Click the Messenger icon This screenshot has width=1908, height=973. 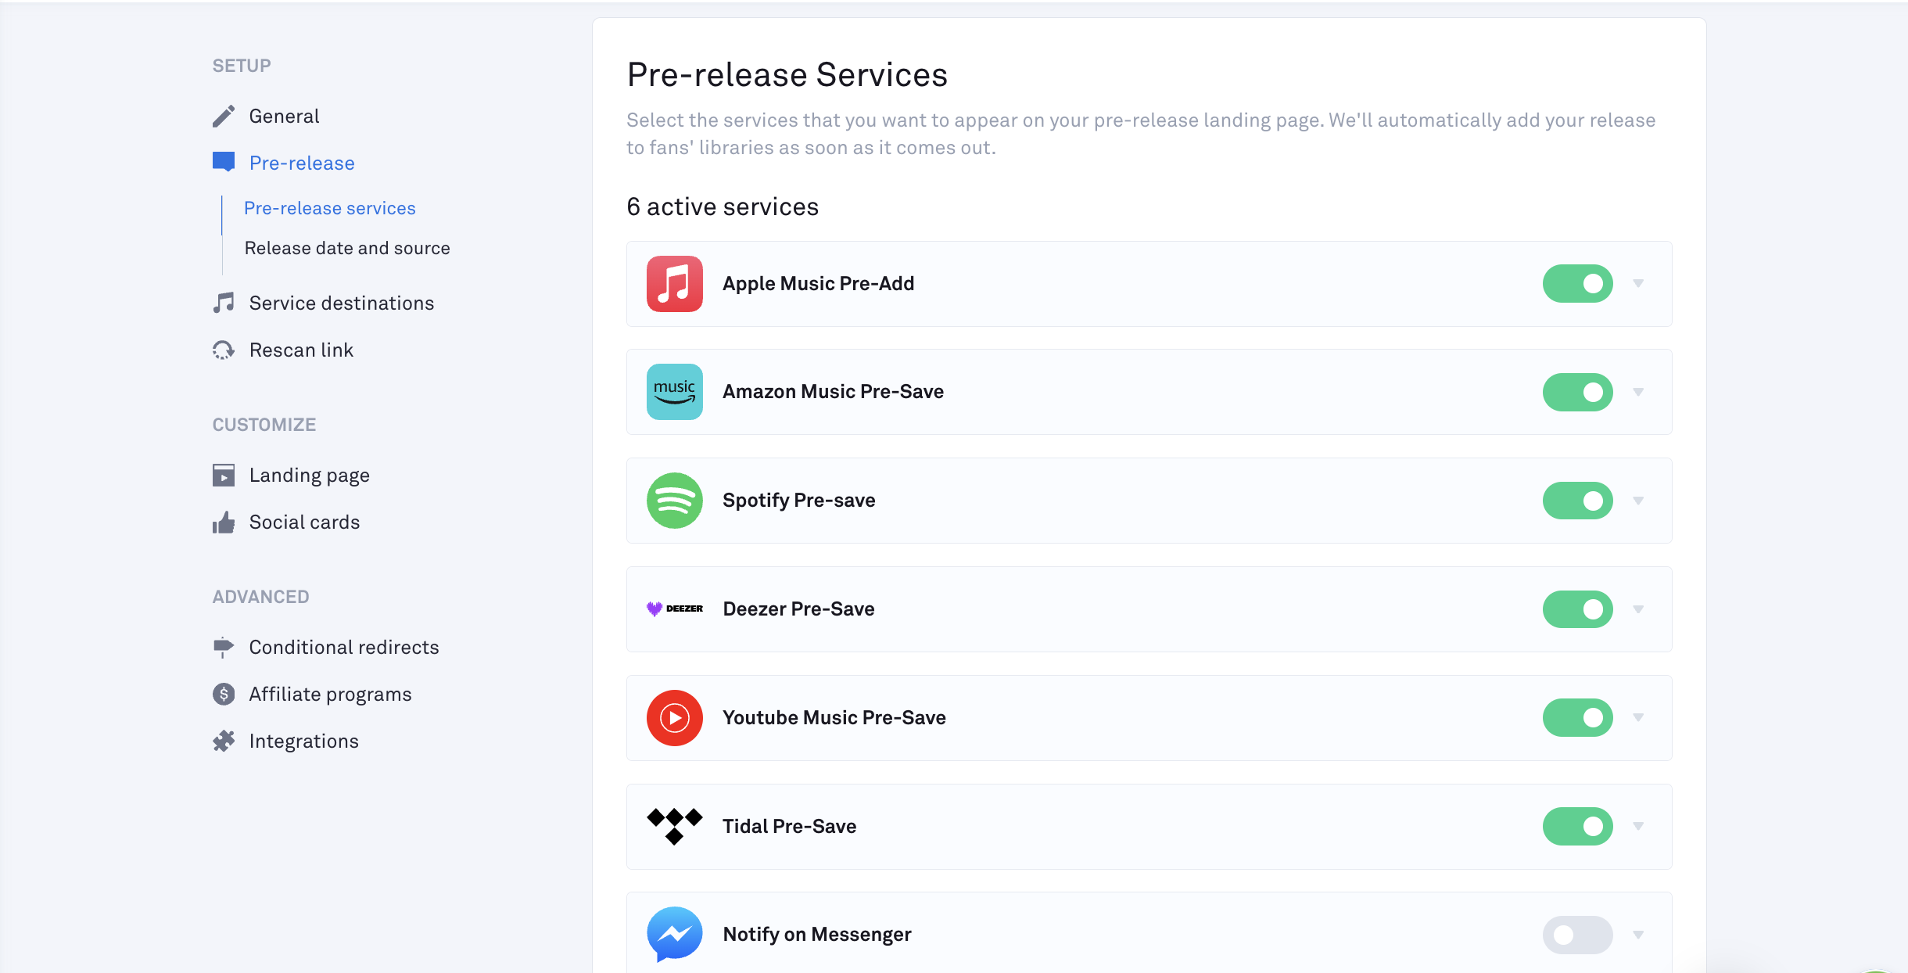coord(673,934)
